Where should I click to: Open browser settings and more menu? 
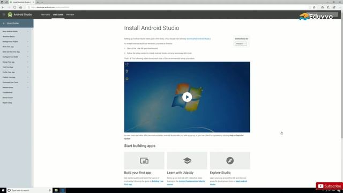tap(340, 7)
